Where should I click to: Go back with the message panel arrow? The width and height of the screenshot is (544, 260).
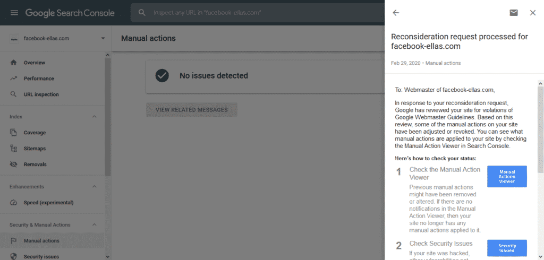(x=396, y=13)
